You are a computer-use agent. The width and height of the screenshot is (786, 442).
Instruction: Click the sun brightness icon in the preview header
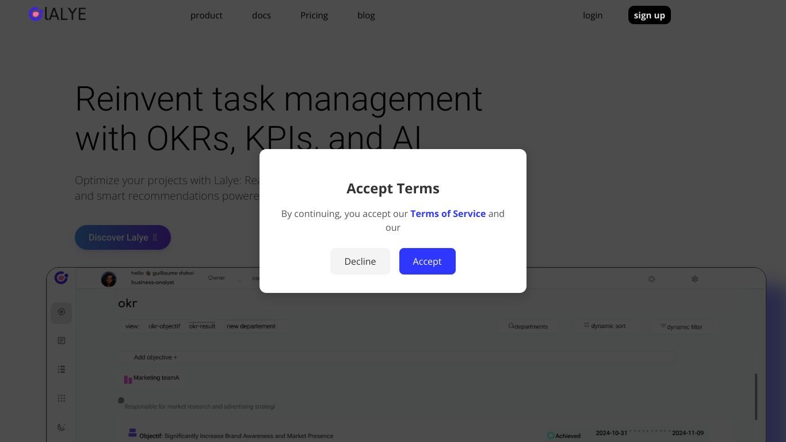point(652,279)
